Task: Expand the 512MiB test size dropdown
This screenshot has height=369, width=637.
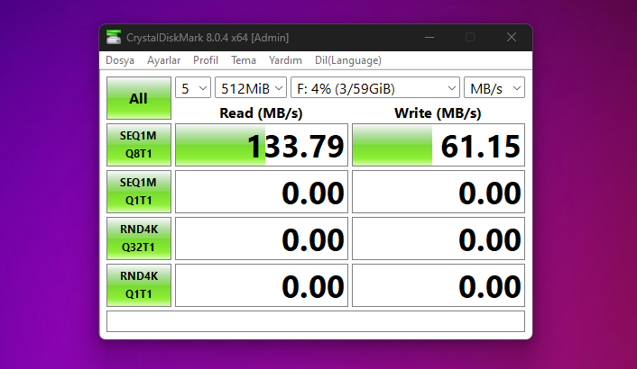Action: click(x=251, y=88)
